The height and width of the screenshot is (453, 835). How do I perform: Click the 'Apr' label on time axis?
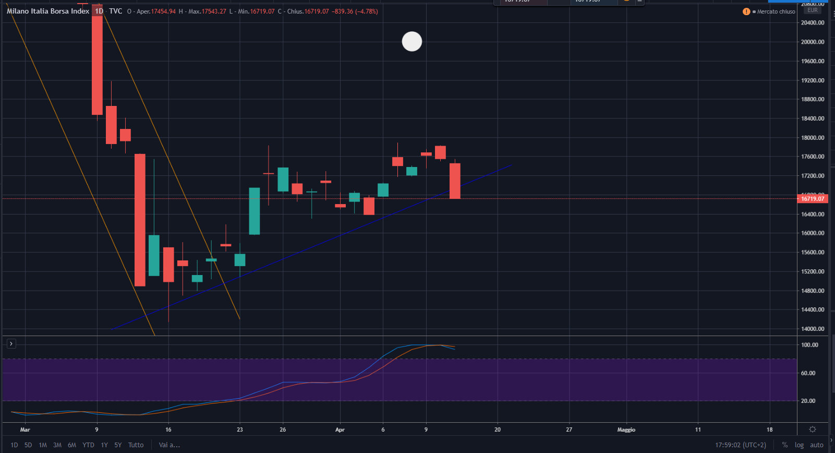(340, 430)
